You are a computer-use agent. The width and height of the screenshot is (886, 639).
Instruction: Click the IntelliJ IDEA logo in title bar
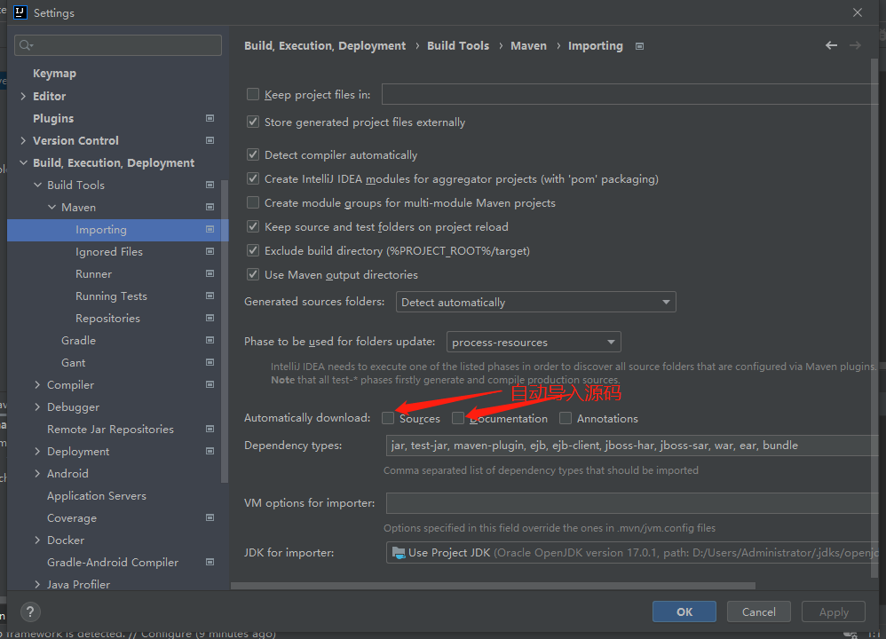coord(20,12)
